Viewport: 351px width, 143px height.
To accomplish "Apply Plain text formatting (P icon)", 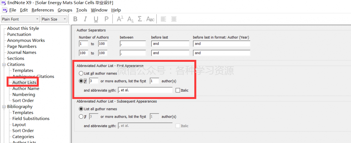I will [106, 19].
